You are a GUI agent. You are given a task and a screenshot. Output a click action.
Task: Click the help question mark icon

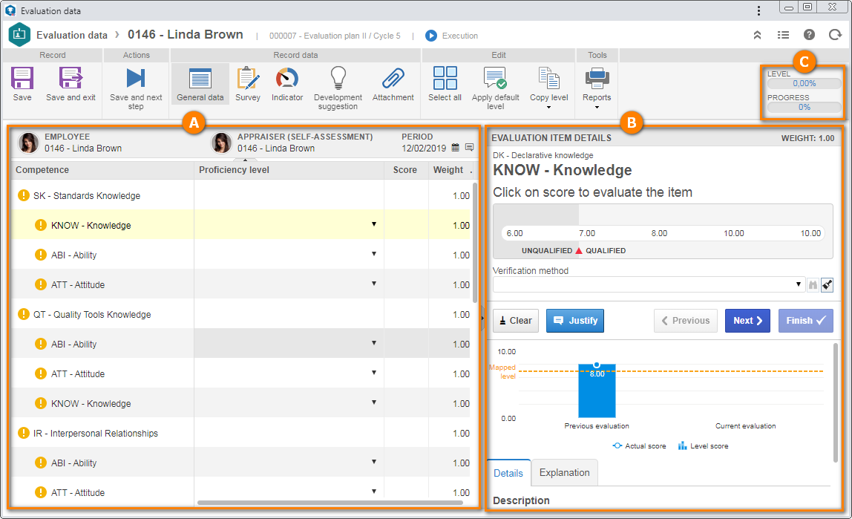809,35
